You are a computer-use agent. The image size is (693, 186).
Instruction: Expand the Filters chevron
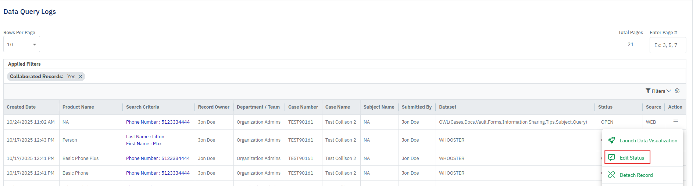click(669, 91)
